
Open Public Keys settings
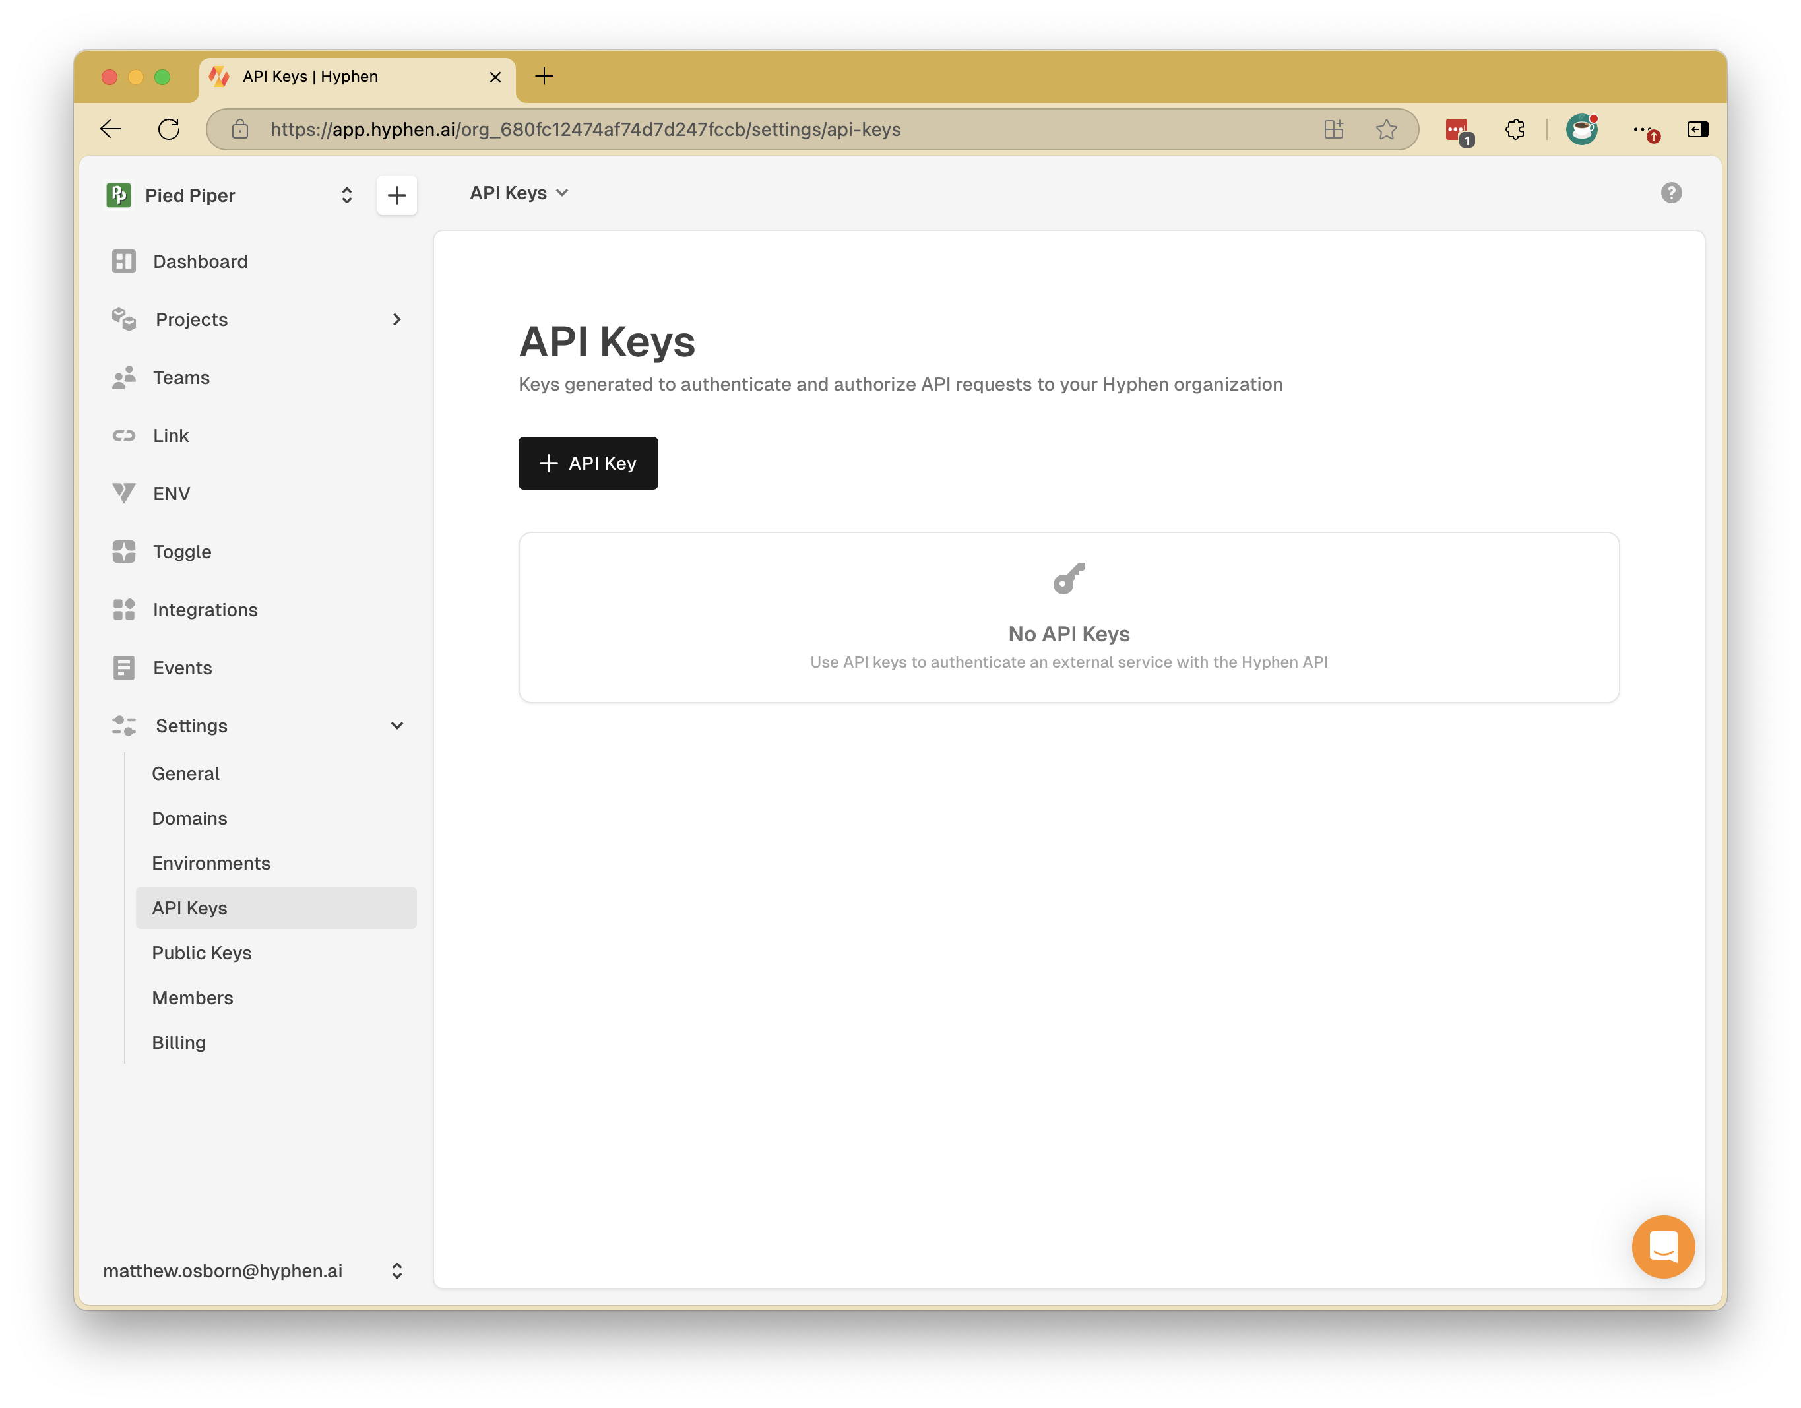click(276, 953)
